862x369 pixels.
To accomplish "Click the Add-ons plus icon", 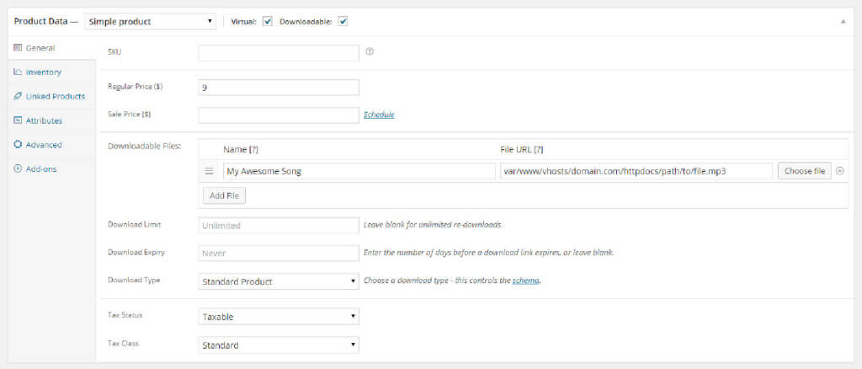I will click(x=17, y=168).
